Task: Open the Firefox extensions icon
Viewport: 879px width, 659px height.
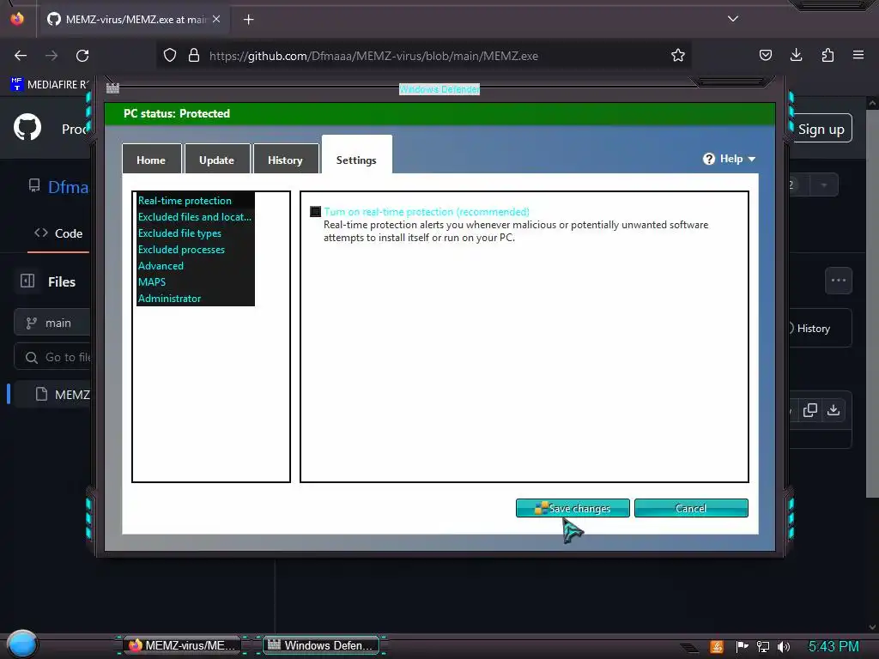Action: point(827,55)
